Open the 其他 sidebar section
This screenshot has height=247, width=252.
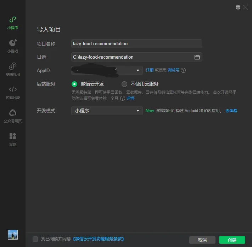click(x=13, y=139)
